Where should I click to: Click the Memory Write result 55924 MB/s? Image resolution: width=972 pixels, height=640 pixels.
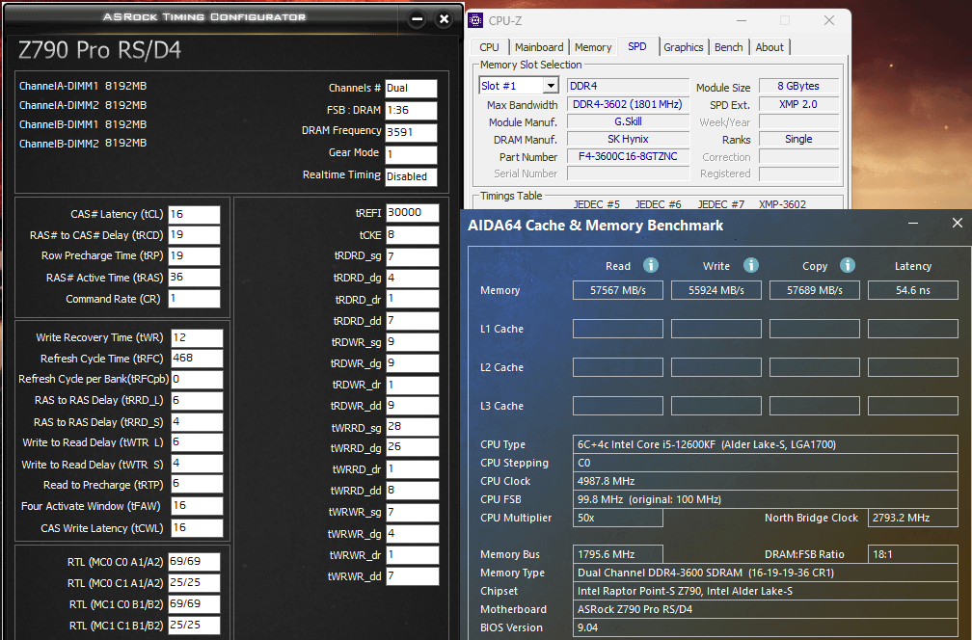pos(715,290)
